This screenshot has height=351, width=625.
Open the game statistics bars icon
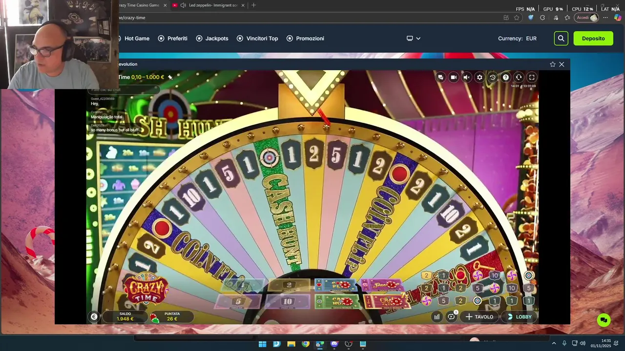pos(437,317)
